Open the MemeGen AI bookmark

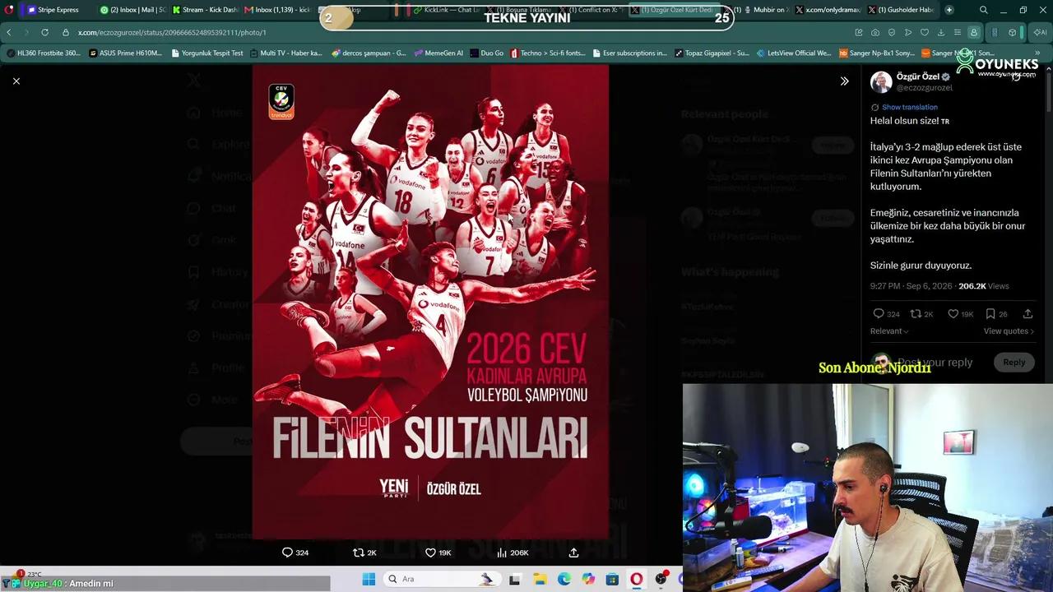coord(438,53)
